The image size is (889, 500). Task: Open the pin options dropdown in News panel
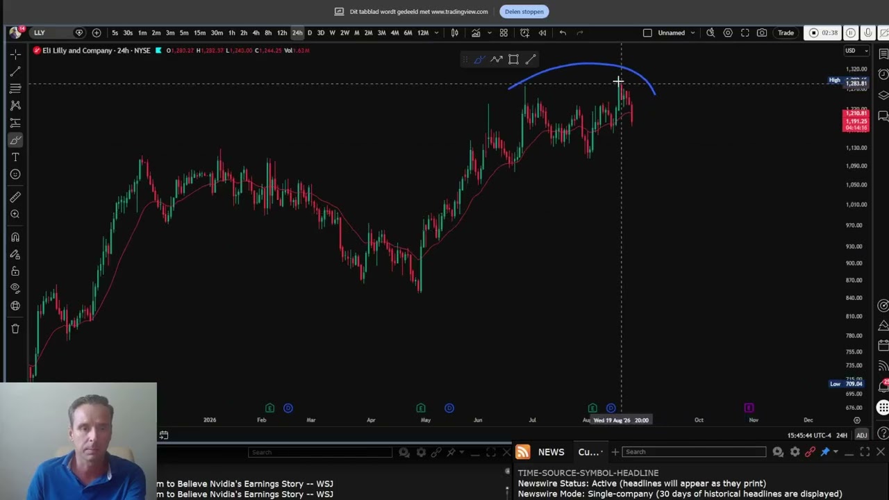tap(836, 452)
